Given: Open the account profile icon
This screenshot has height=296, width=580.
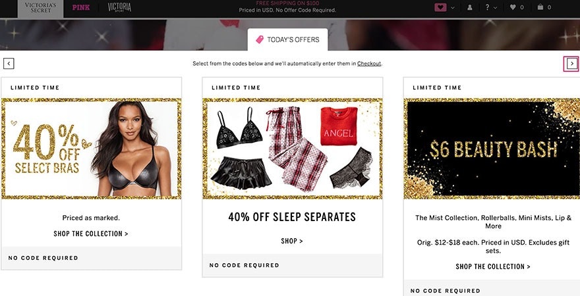Looking at the screenshot, I should 470,7.
